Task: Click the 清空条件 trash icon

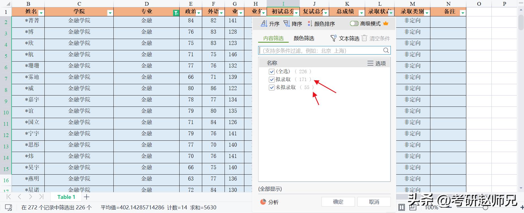Action: pos(365,38)
